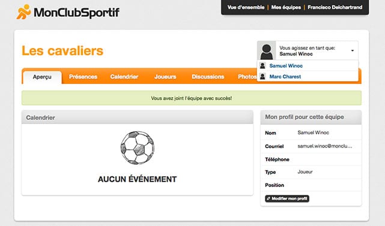The height and width of the screenshot is (226, 385).
Task: Open Vue d'ensemble in top navigation
Action: (x=246, y=7)
